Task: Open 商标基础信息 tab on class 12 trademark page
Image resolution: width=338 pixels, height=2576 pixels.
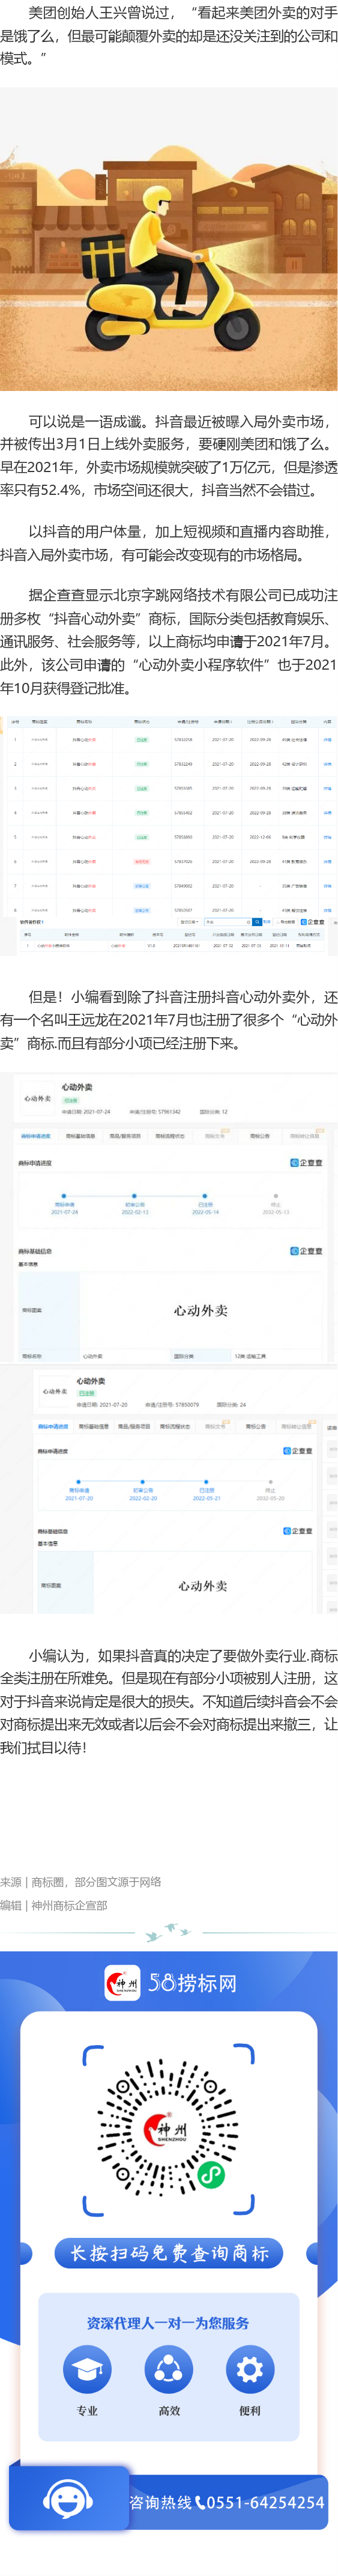Action: point(80,1136)
